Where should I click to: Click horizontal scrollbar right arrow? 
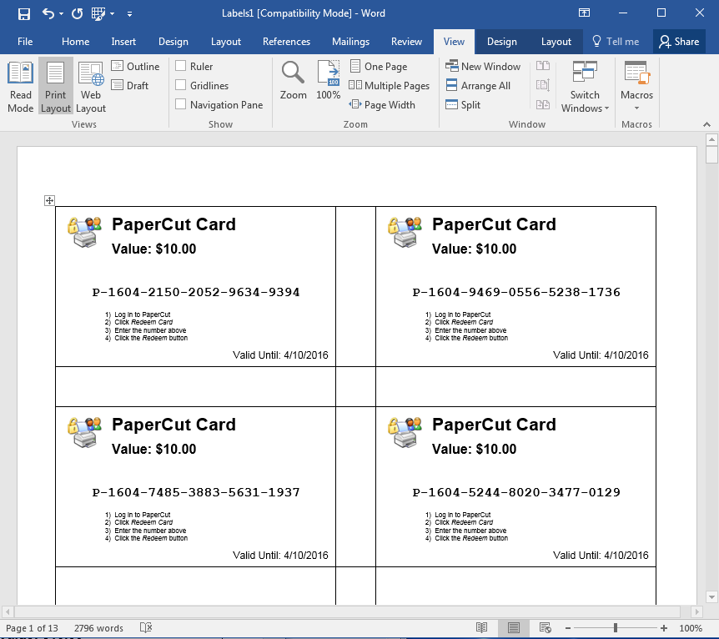coord(697,611)
